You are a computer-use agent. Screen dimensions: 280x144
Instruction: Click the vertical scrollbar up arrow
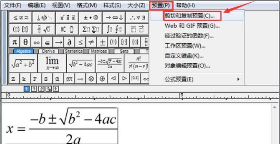click(274, 107)
